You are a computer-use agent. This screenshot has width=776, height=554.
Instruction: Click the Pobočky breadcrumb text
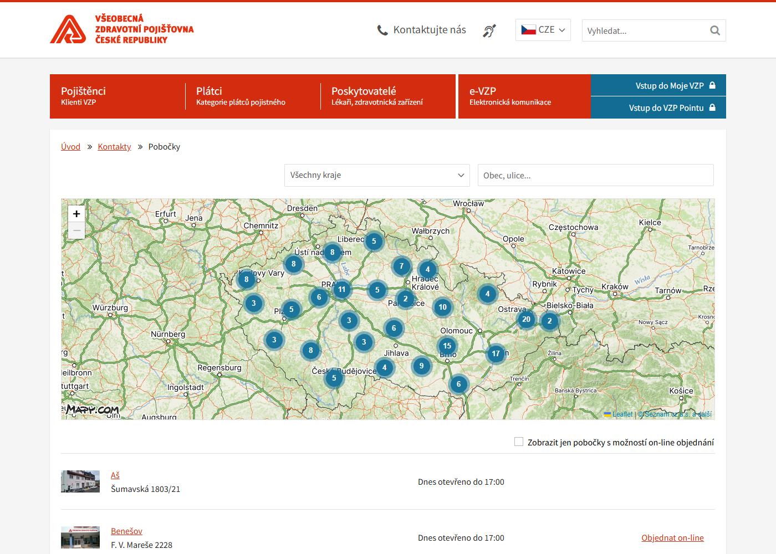coord(164,147)
